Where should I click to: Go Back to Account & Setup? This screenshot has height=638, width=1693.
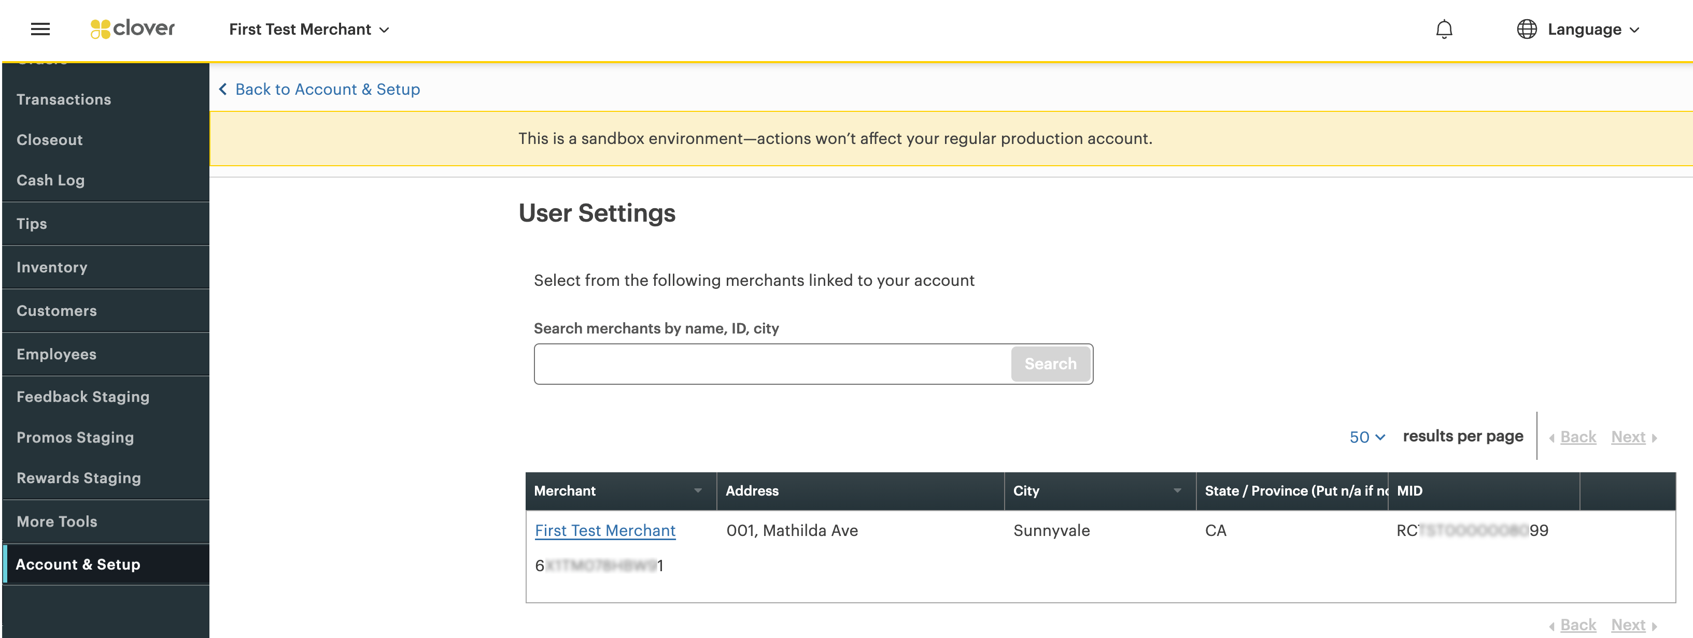[x=327, y=89]
